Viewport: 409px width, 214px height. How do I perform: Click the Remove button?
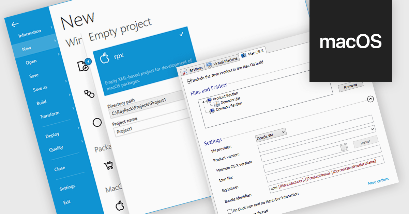coord(350,87)
